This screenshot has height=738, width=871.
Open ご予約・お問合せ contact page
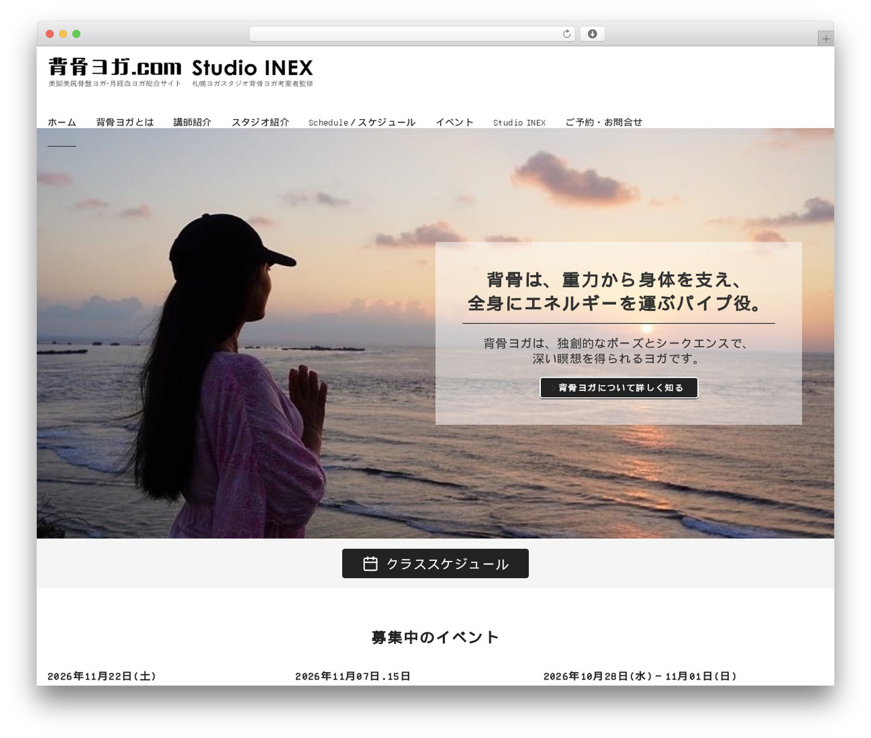tap(604, 123)
